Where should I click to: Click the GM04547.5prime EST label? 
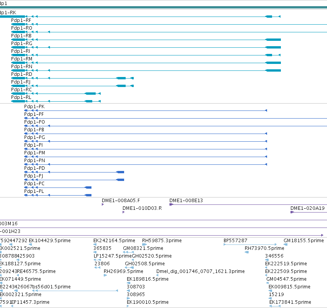pyautogui.click(x=287, y=280)
